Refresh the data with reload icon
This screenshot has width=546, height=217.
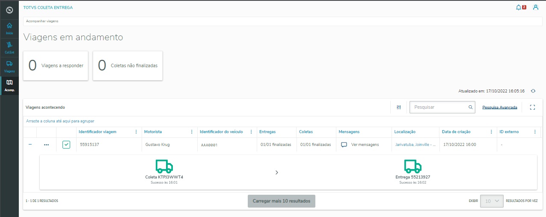pos(533,91)
